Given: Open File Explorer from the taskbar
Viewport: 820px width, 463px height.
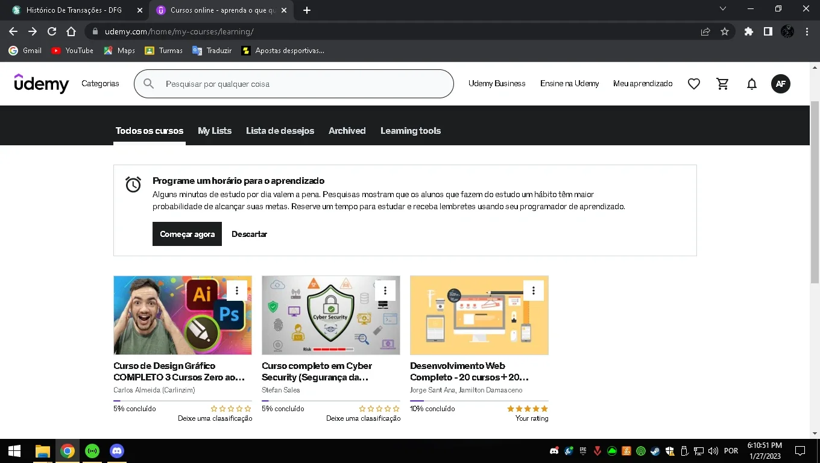Looking at the screenshot, I should pyautogui.click(x=42, y=451).
